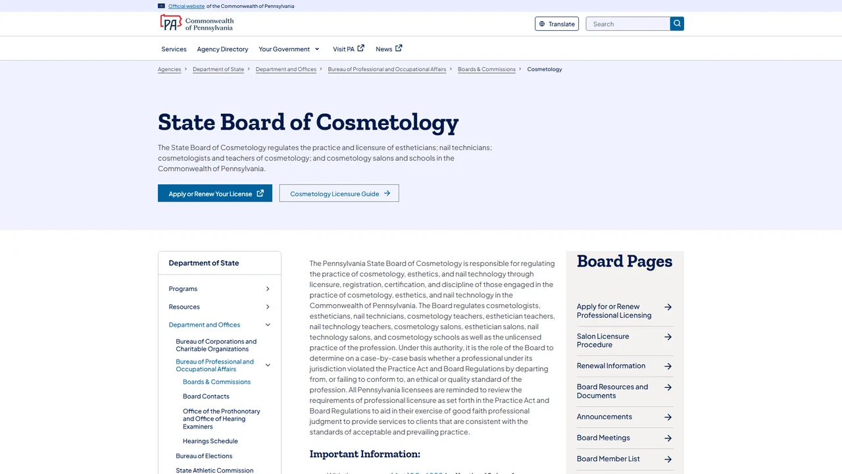This screenshot has height=474, width=842.
Task: Open the Services menu item
Action: point(174,49)
